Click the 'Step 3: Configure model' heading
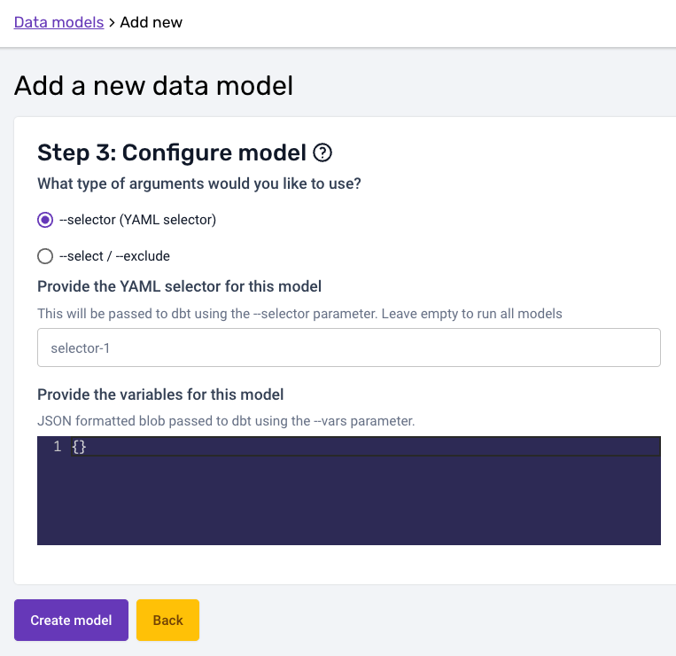The image size is (676, 656). (171, 153)
